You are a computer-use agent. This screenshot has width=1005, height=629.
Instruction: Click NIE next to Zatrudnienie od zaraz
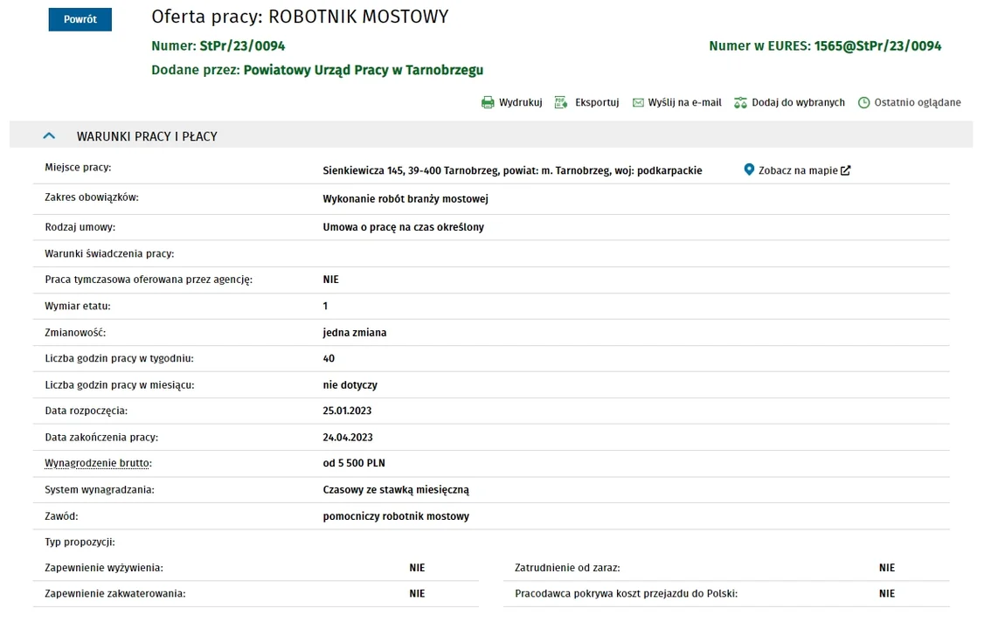click(x=887, y=568)
